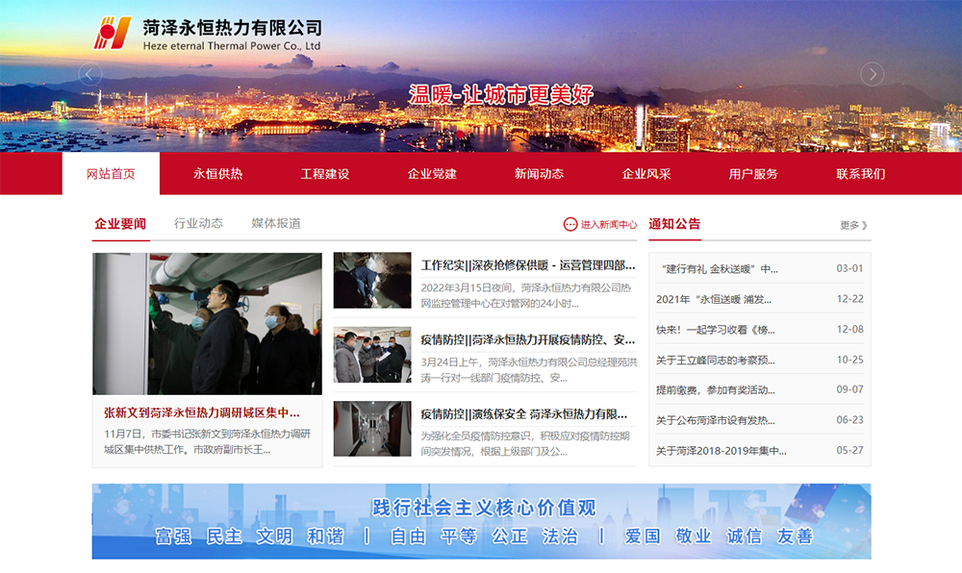Go to the 企业党建 section

[432, 174]
